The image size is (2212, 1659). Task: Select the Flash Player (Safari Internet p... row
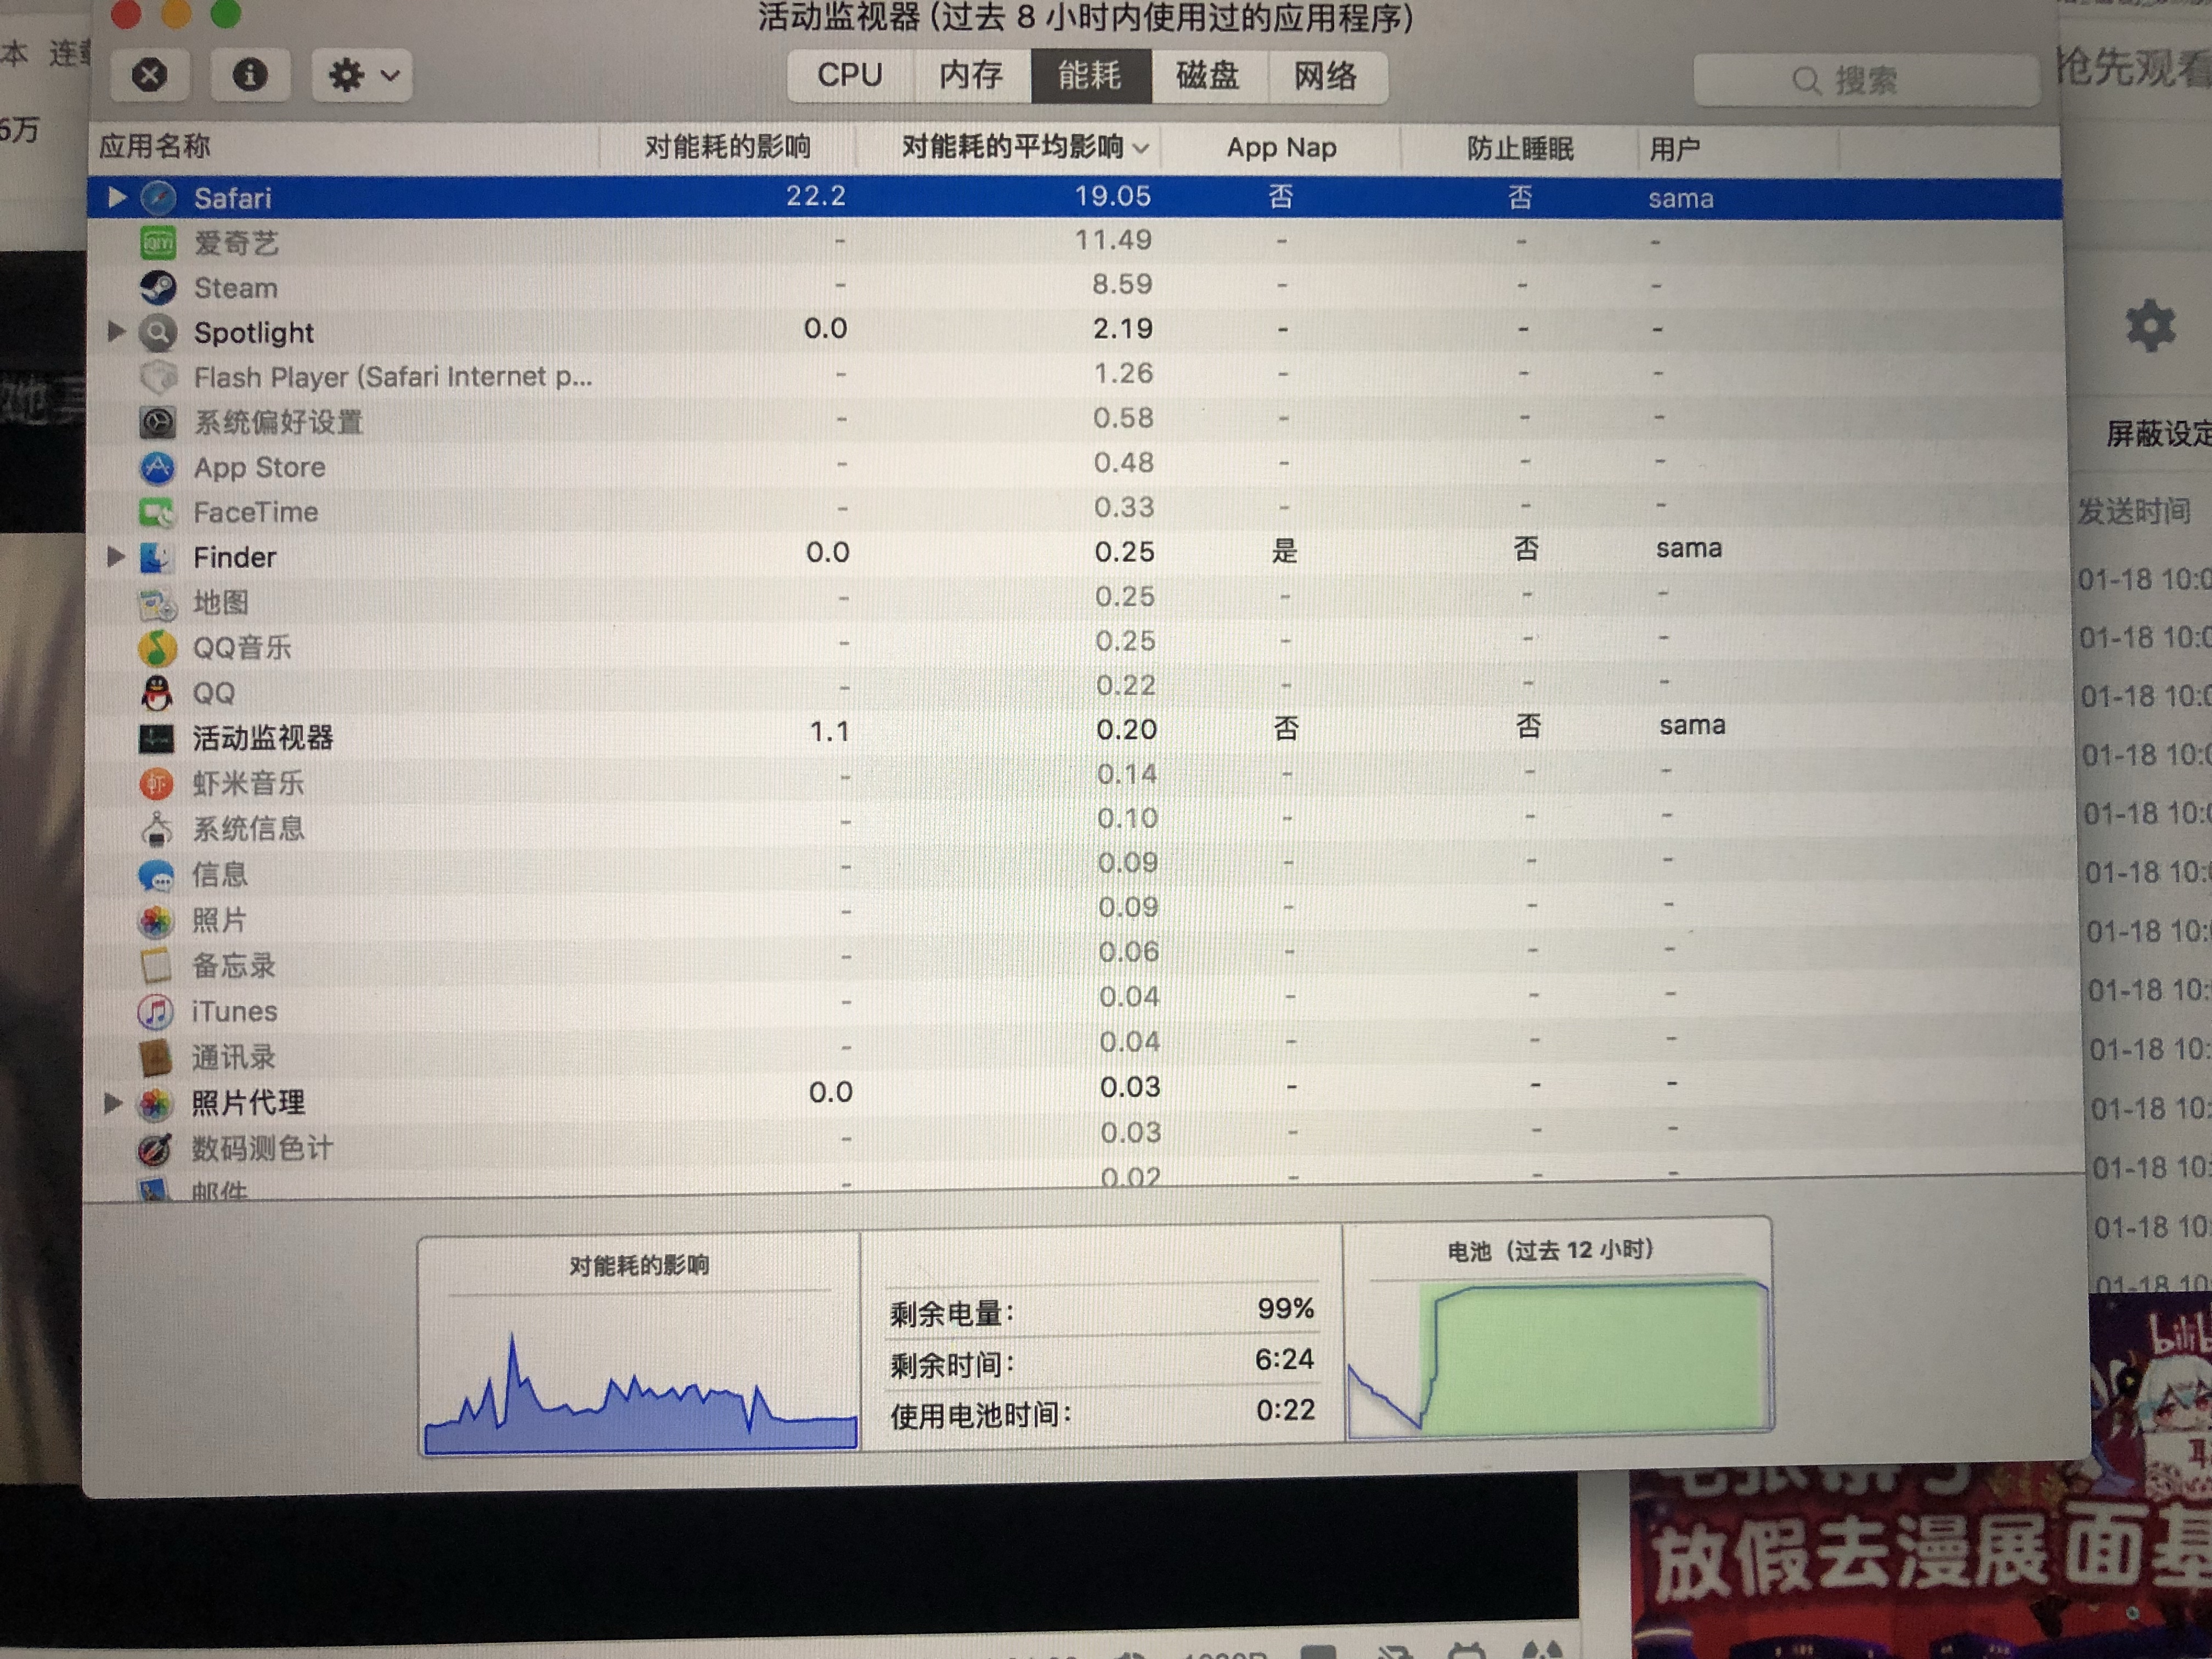coord(392,377)
